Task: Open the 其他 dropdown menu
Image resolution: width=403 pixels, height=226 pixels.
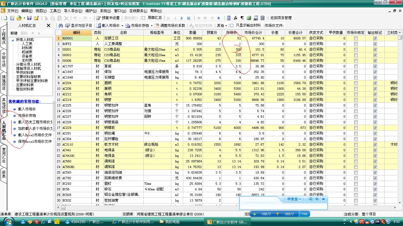Action: coord(226,26)
